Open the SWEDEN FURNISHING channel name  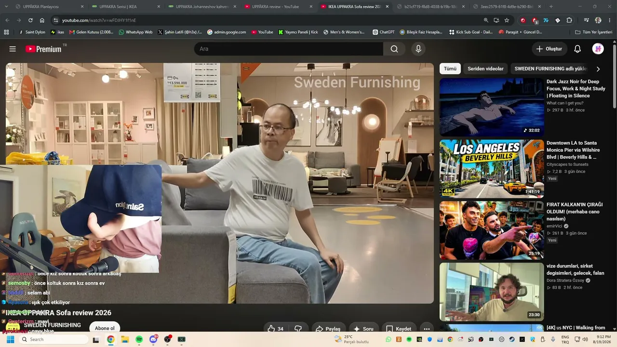coord(53,325)
